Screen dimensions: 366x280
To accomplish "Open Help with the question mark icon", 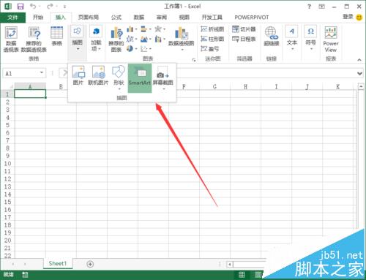I will (309, 7).
